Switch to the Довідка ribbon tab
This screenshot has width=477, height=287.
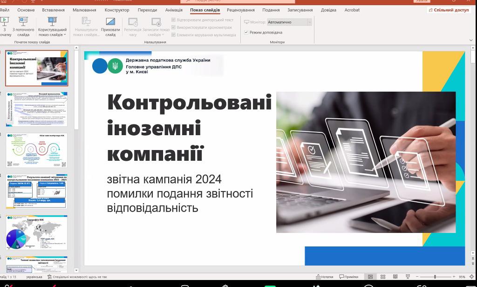pos(328,10)
